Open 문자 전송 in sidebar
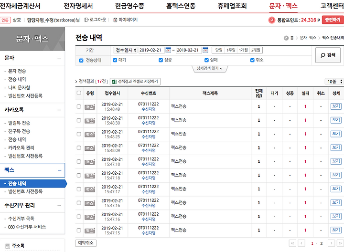344x252 pixels. tap(17, 71)
